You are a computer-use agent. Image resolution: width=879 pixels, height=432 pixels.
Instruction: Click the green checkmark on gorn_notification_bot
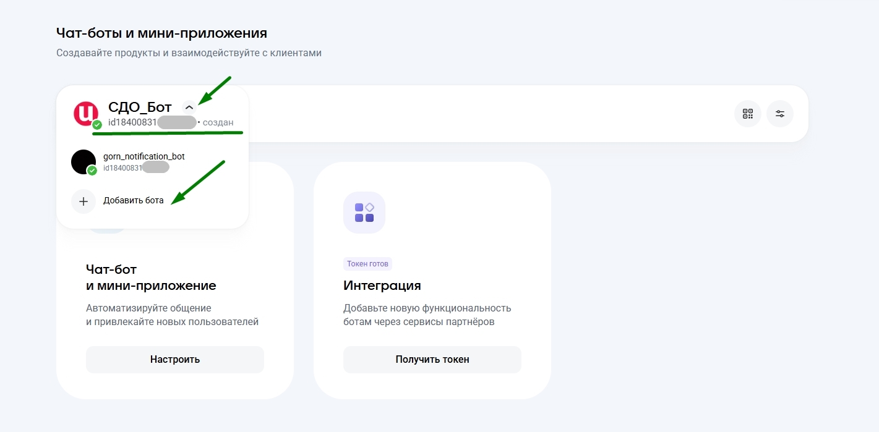(x=93, y=171)
